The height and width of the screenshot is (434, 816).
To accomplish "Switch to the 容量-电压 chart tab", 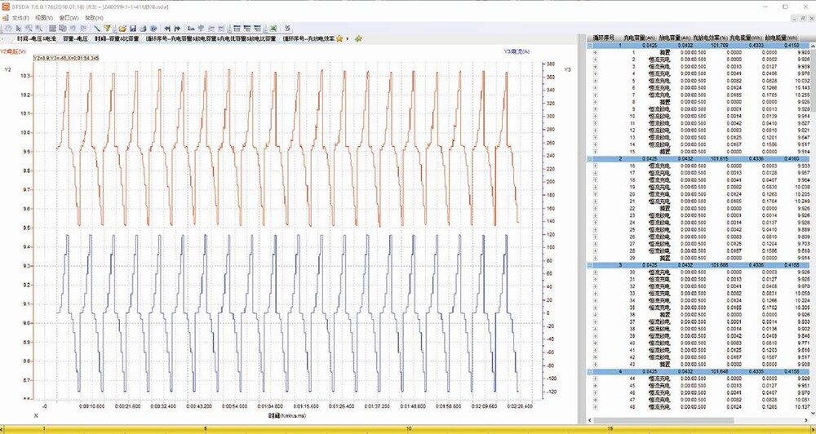I will (74, 38).
